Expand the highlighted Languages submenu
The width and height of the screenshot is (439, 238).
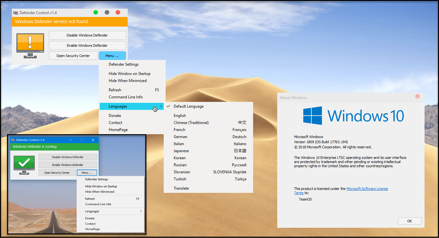point(132,106)
